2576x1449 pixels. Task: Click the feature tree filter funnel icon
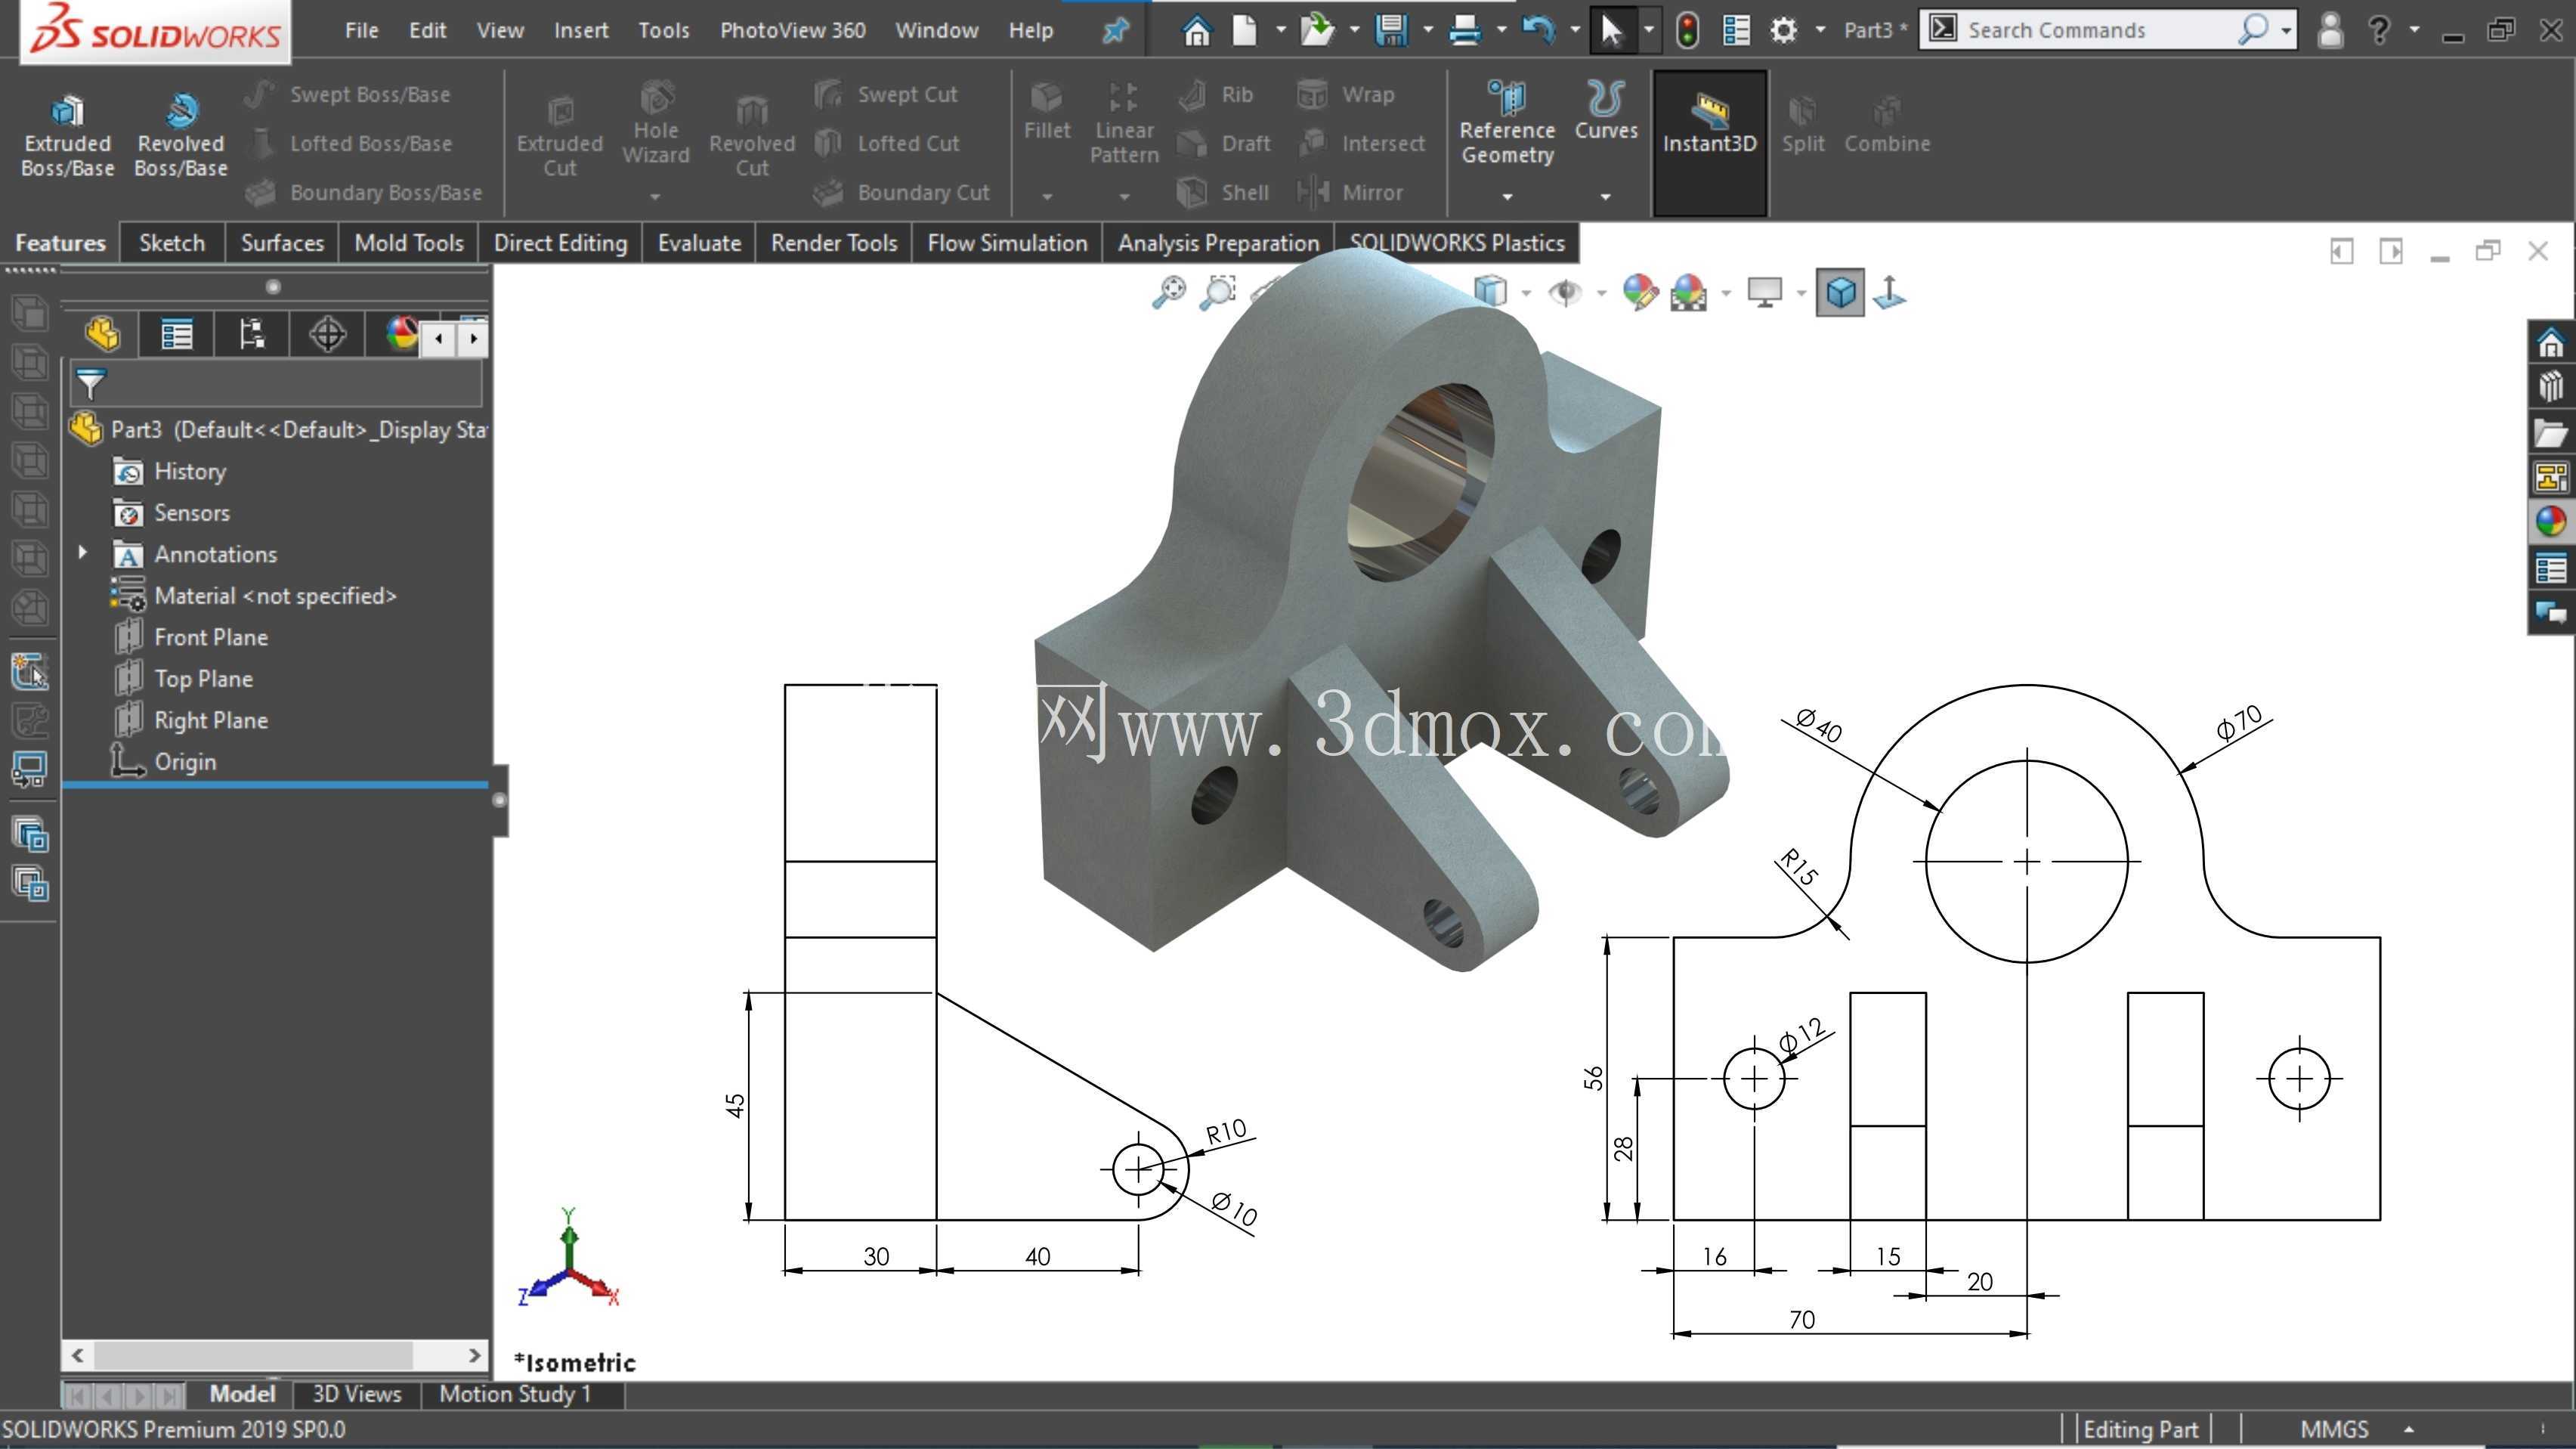point(91,383)
